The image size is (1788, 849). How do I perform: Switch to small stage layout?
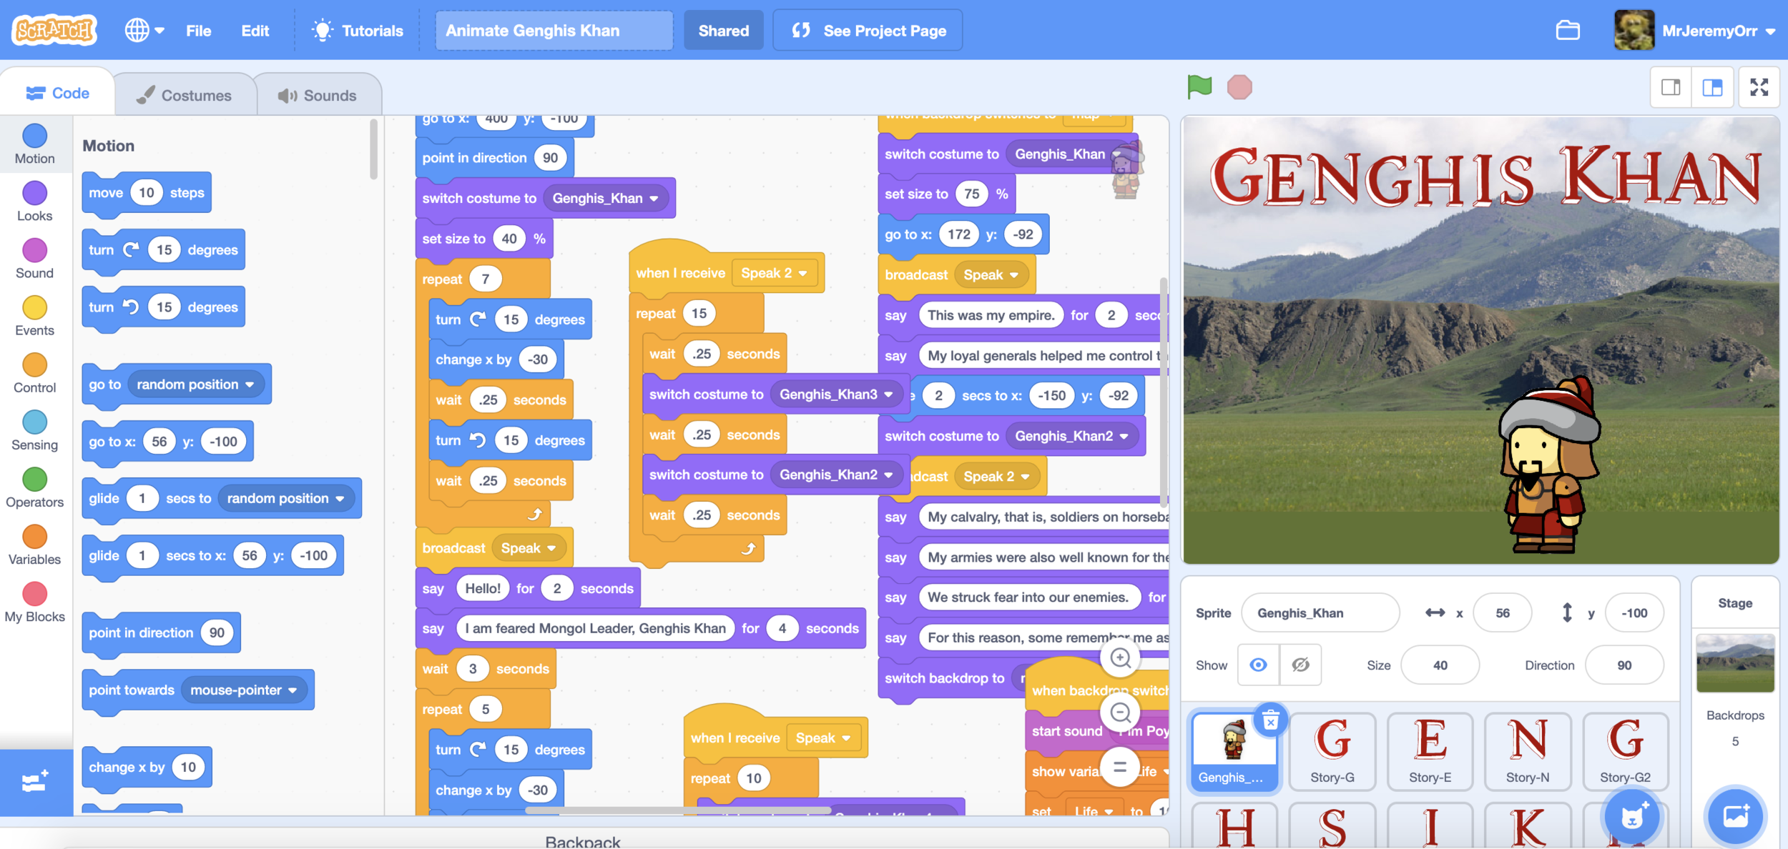[x=1671, y=87]
